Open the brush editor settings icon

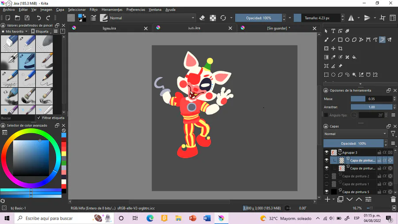pyautogui.click(x=93, y=18)
